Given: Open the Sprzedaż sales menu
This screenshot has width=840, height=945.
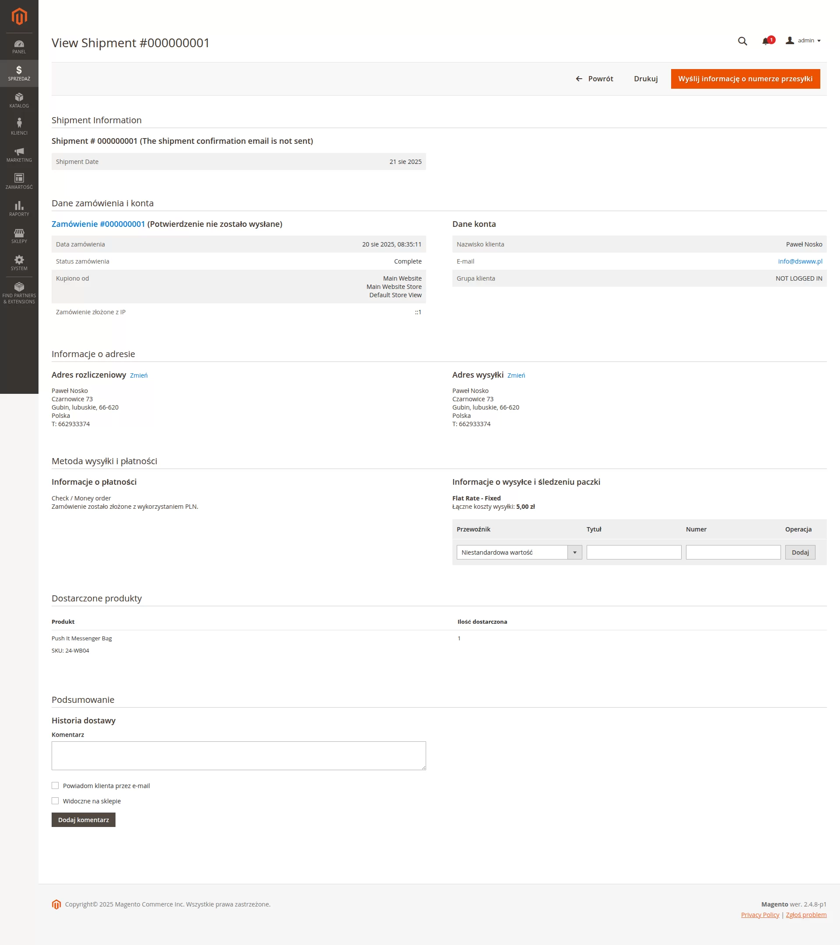Looking at the screenshot, I should pos(19,73).
